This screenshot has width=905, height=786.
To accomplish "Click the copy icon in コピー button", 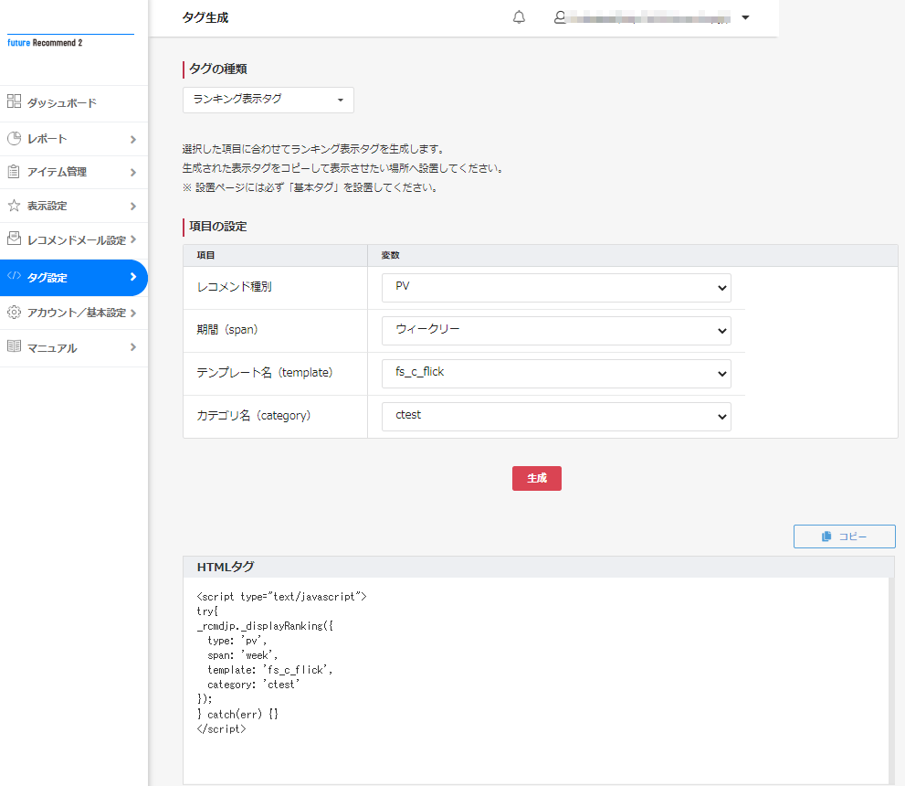I will (x=826, y=536).
